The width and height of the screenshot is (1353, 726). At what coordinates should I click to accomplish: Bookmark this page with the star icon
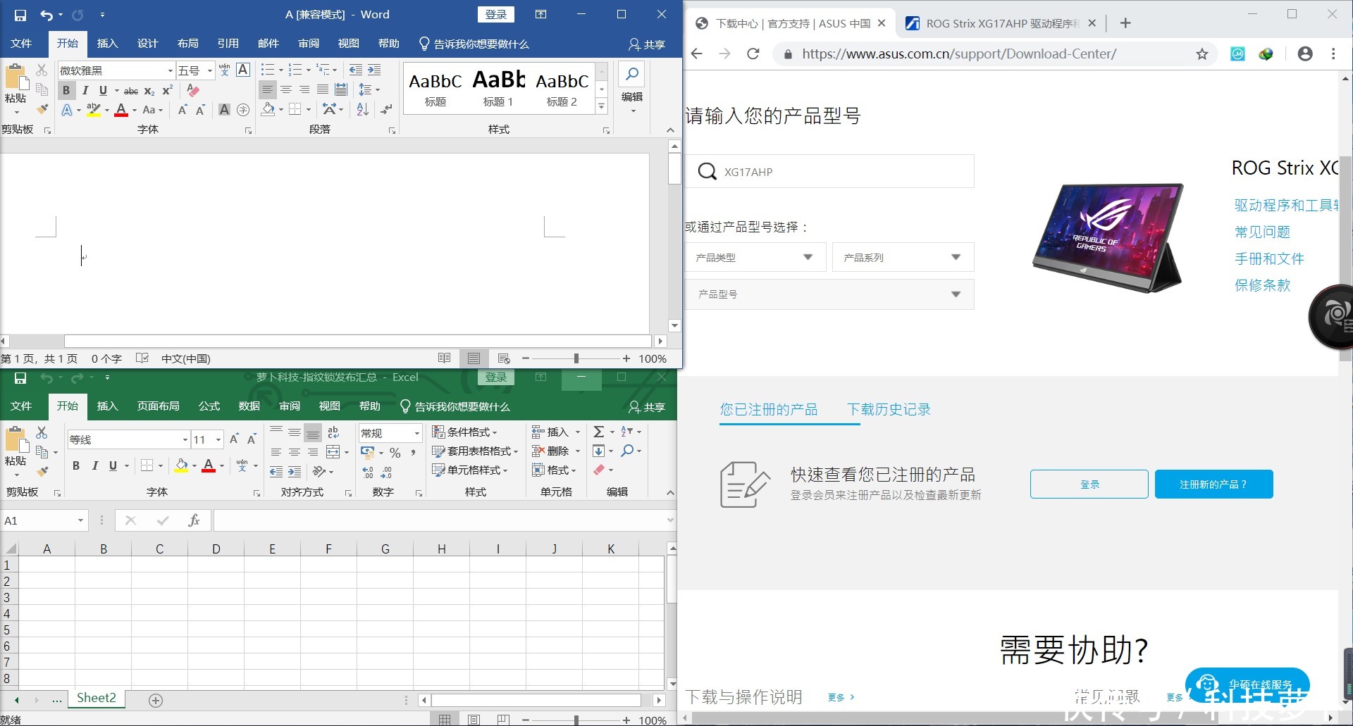click(1202, 54)
